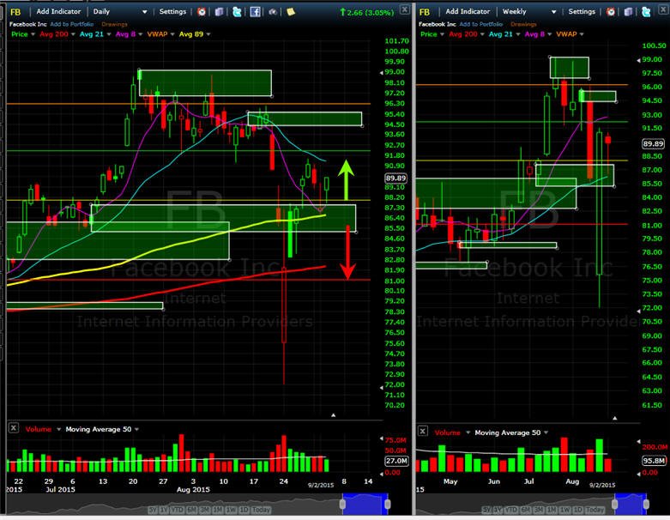Open the yellow sticky note icon
670x520 pixels.
pos(291,12)
